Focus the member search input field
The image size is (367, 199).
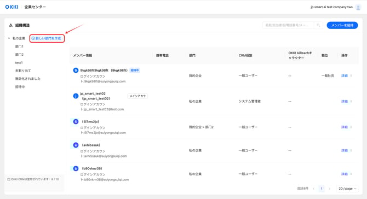pyautogui.click(x=288, y=25)
